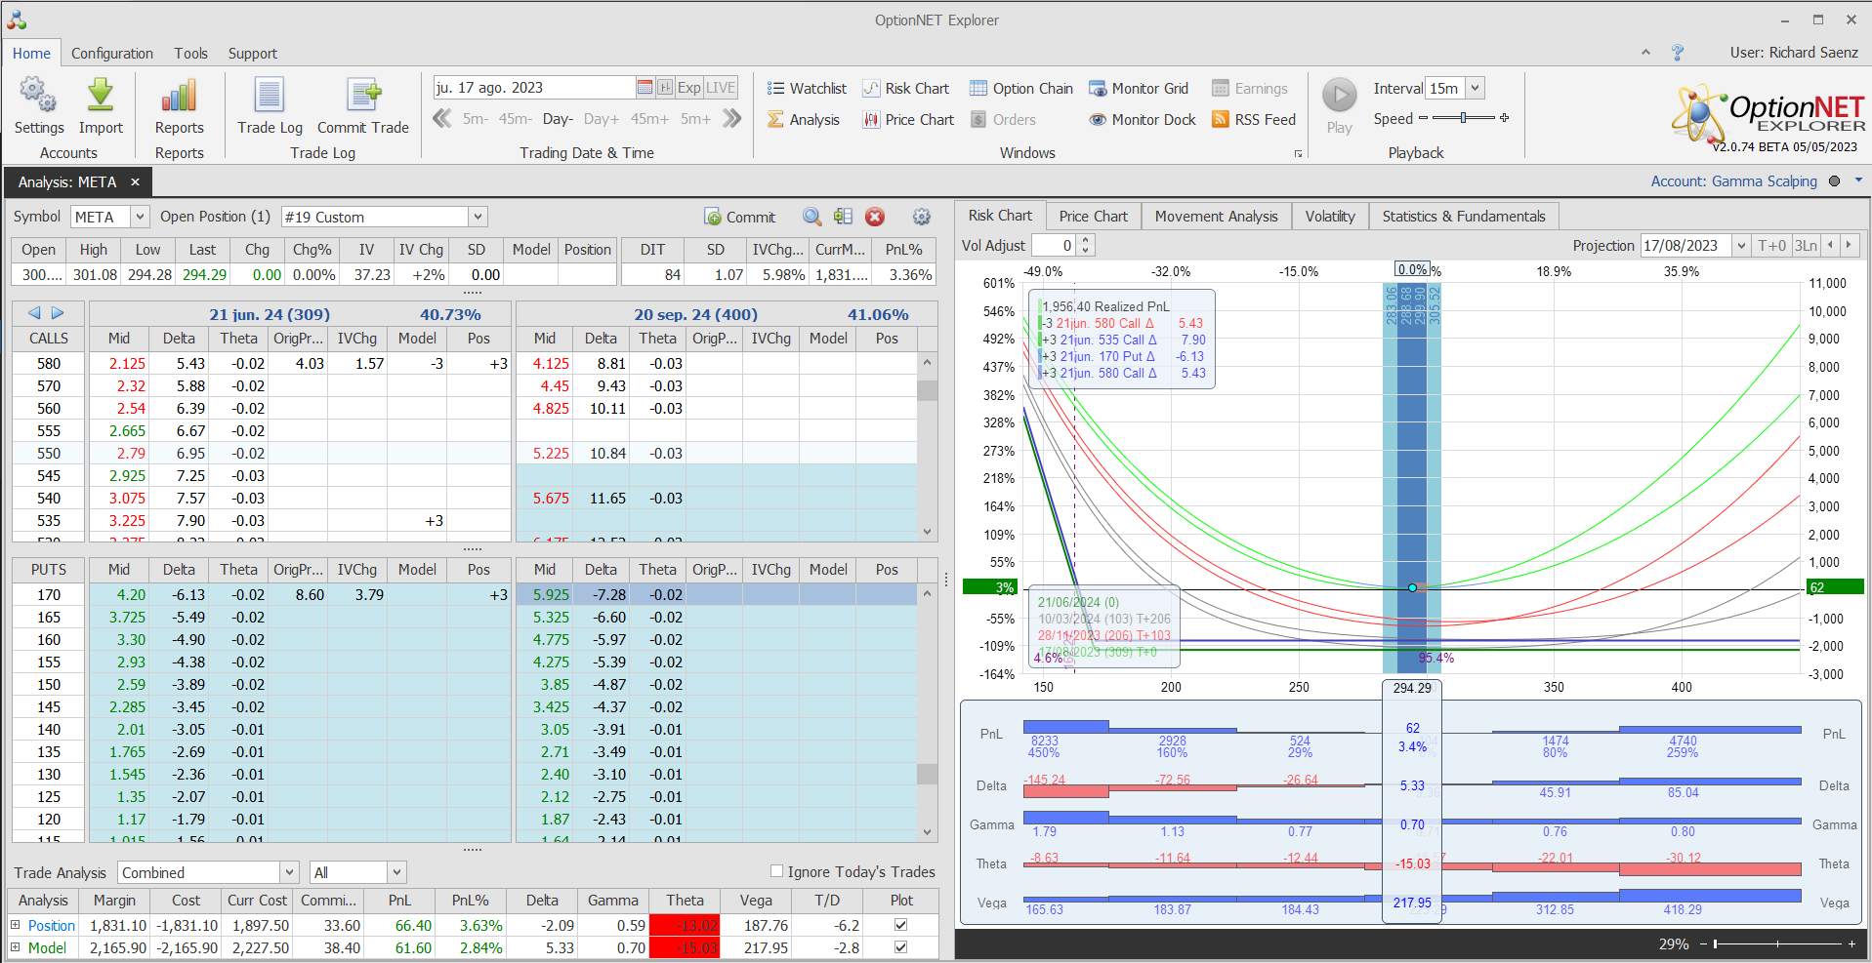Open the Trade Log

click(x=270, y=106)
